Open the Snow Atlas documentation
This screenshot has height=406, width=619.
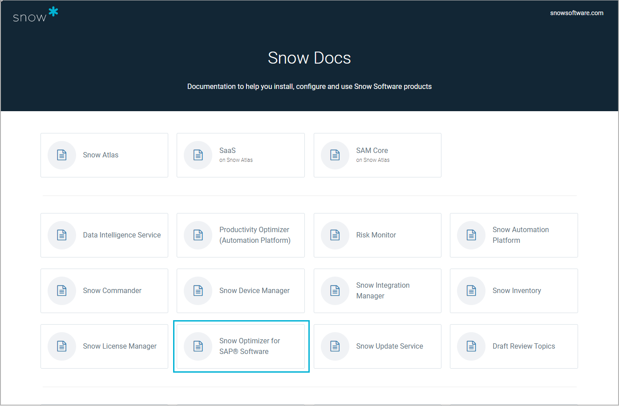104,155
